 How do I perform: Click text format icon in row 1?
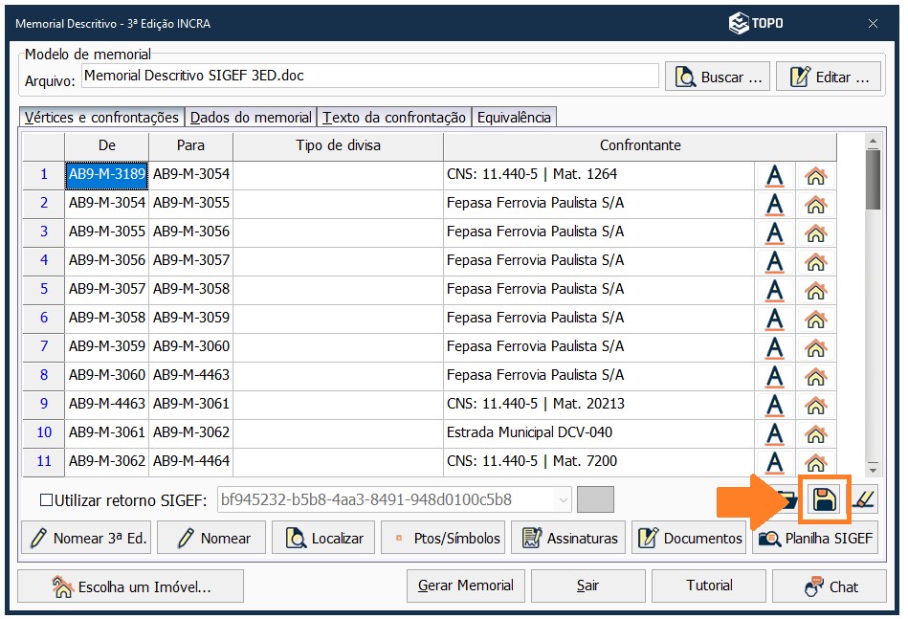click(774, 175)
